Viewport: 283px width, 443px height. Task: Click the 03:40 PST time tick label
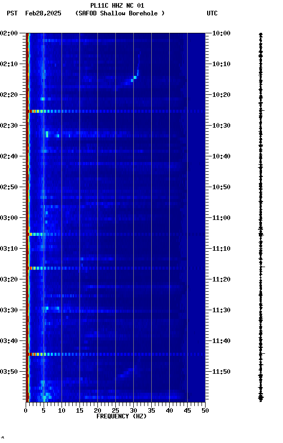[x=9, y=341]
